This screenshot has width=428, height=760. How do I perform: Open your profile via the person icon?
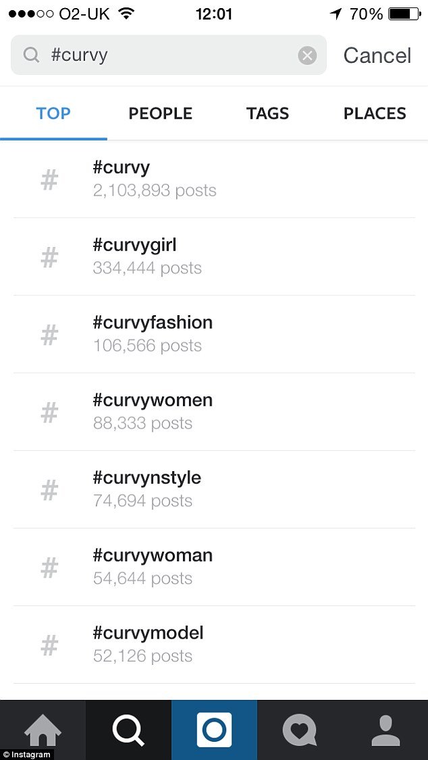click(385, 729)
